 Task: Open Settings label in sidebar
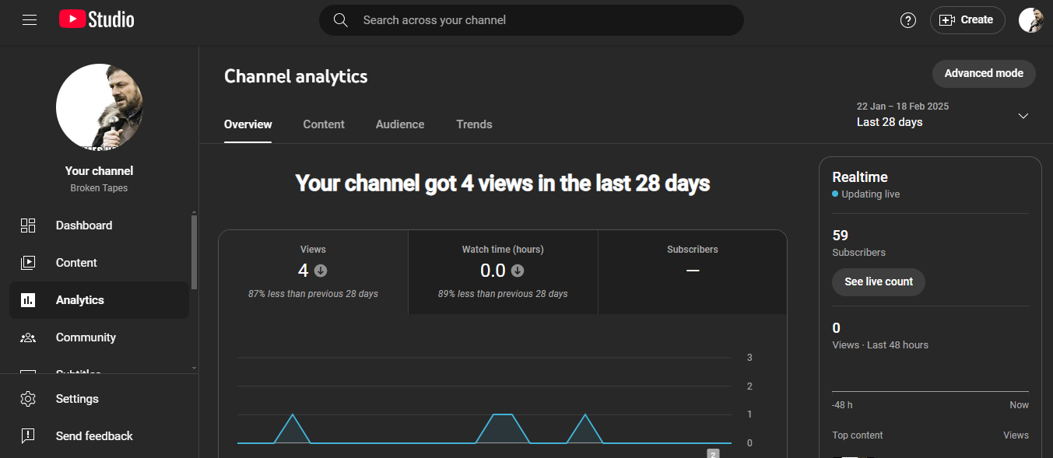pos(77,399)
